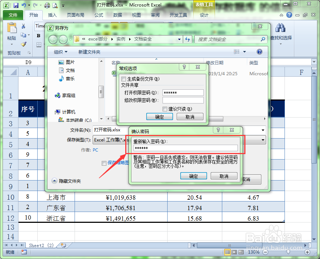
Task: Select Sheet2 (2) worksheet tab
Action: [x=41, y=245]
